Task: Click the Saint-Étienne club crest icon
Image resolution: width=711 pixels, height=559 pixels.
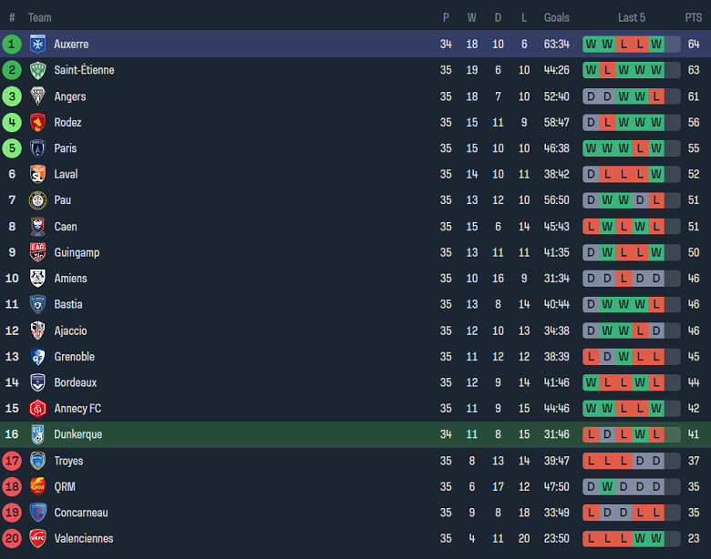Action: coord(37,70)
